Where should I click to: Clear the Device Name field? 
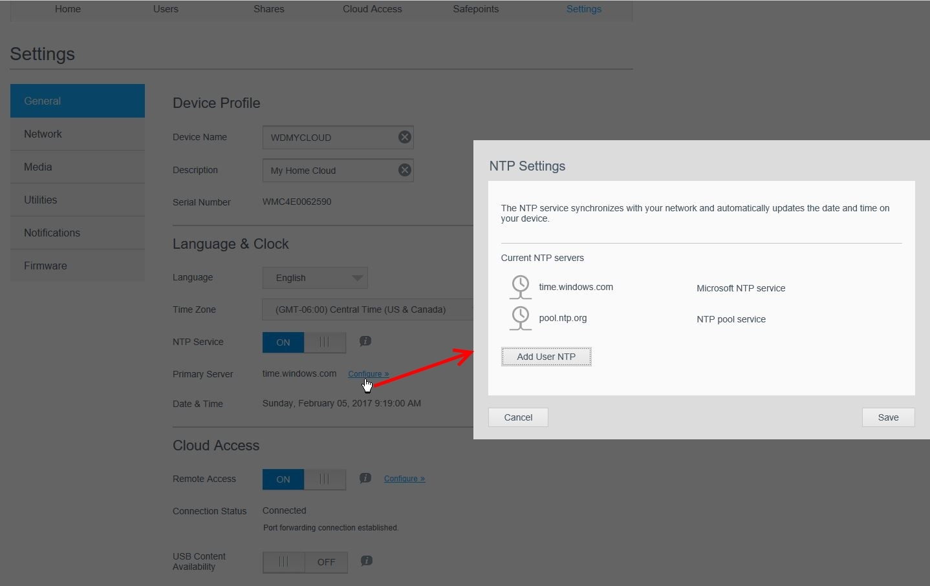[404, 137]
